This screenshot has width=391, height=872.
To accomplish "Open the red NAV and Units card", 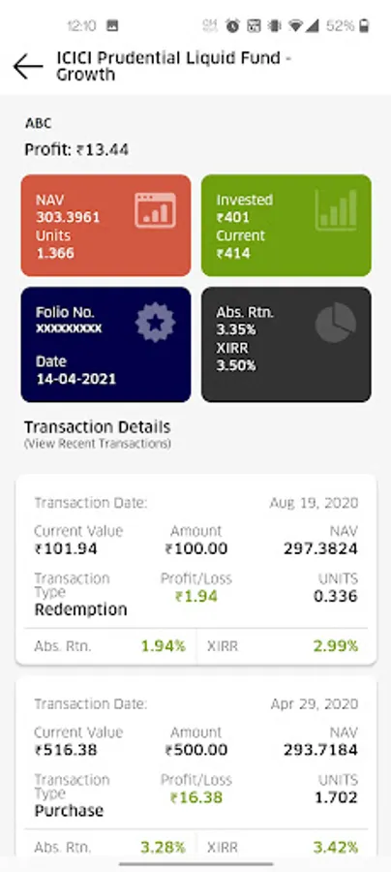I will 106,225.
